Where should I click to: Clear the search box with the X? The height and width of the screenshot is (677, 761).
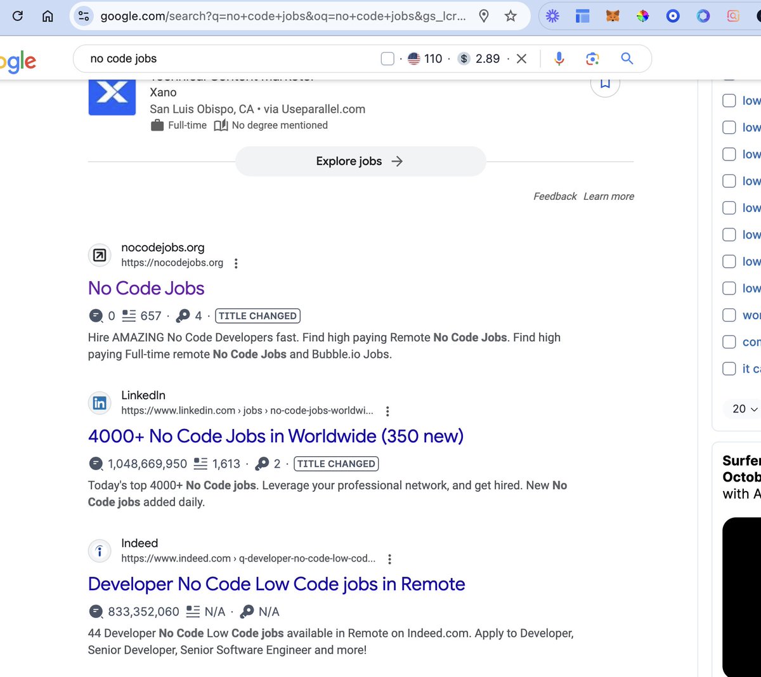tap(521, 58)
